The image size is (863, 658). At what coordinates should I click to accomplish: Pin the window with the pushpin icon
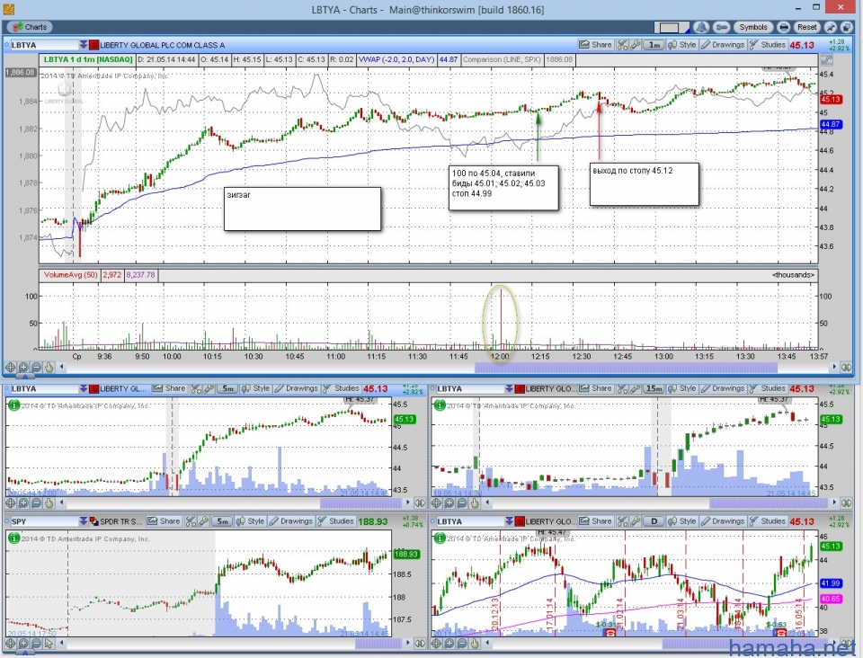click(x=830, y=27)
